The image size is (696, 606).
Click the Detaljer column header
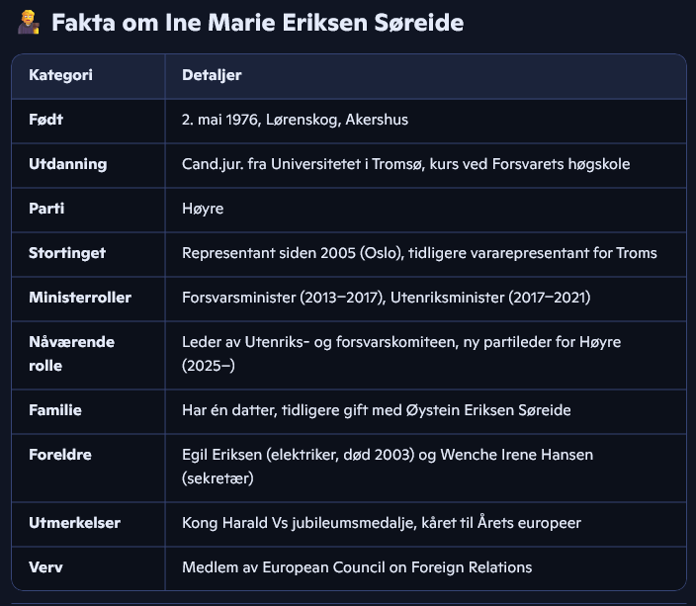pos(212,75)
